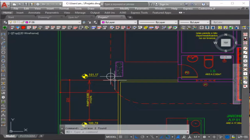Click the Workspace Switching gear icon
Image resolution: width=250 pixels, height=140 pixels.
pyautogui.click(x=204, y=137)
